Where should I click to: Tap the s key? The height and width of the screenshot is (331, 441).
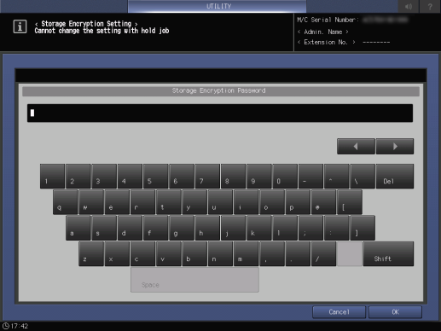tap(104, 228)
